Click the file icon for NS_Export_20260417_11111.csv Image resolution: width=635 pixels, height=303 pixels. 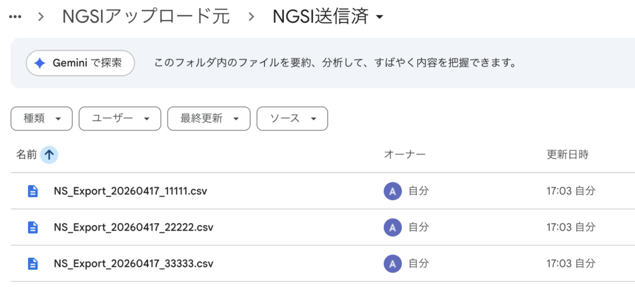click(x=33, y=191)
